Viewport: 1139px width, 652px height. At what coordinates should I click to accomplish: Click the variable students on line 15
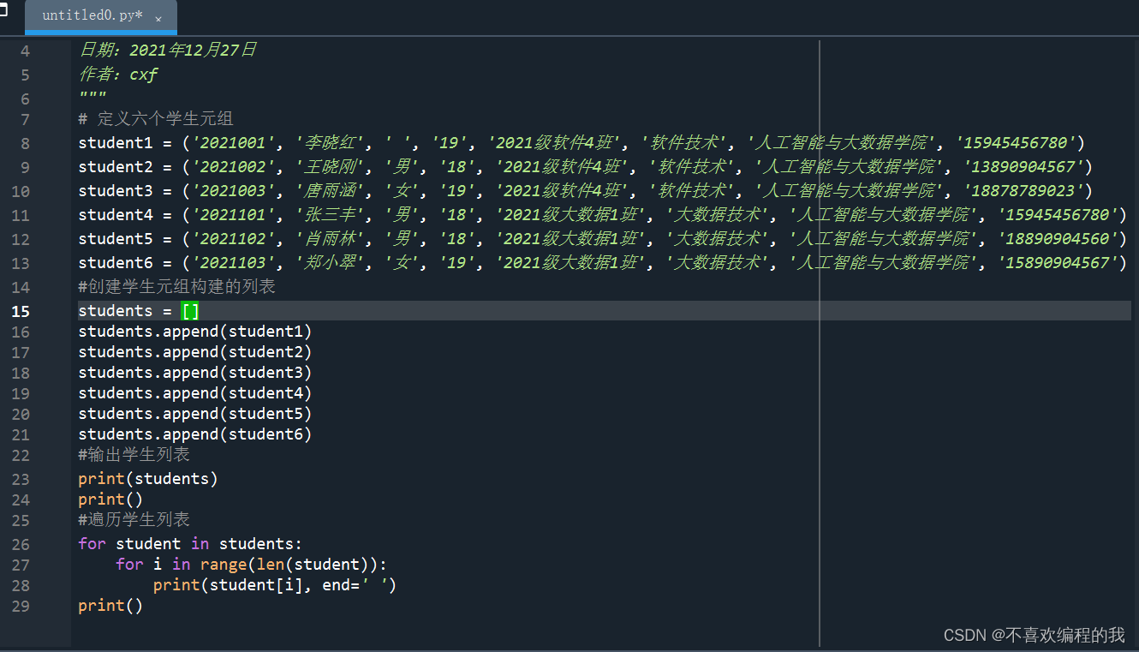[115, 310]
